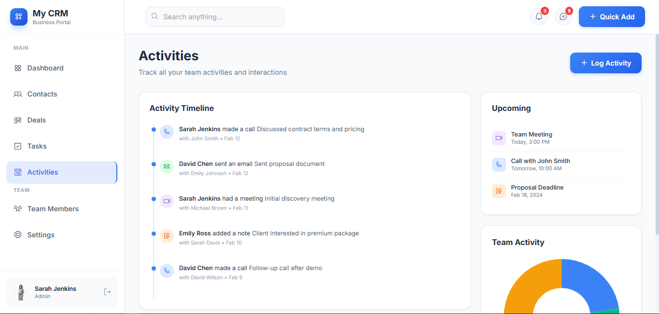Screen dimensions: 659x314
Task: Open Dashboard from the sidebar
Action: pos(45,68)
